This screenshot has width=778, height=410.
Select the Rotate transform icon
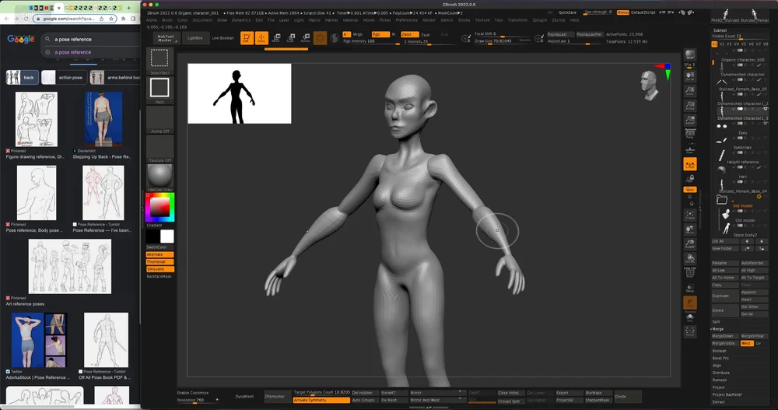pos(306,38)
